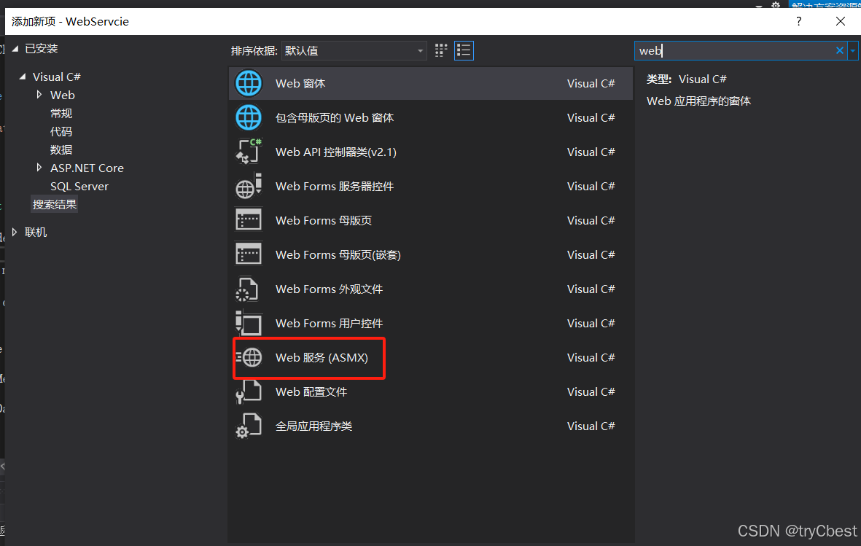Select Web 配置文件 template name
The height and width of the screenshot is (546, 861).
tap(311, 391)
